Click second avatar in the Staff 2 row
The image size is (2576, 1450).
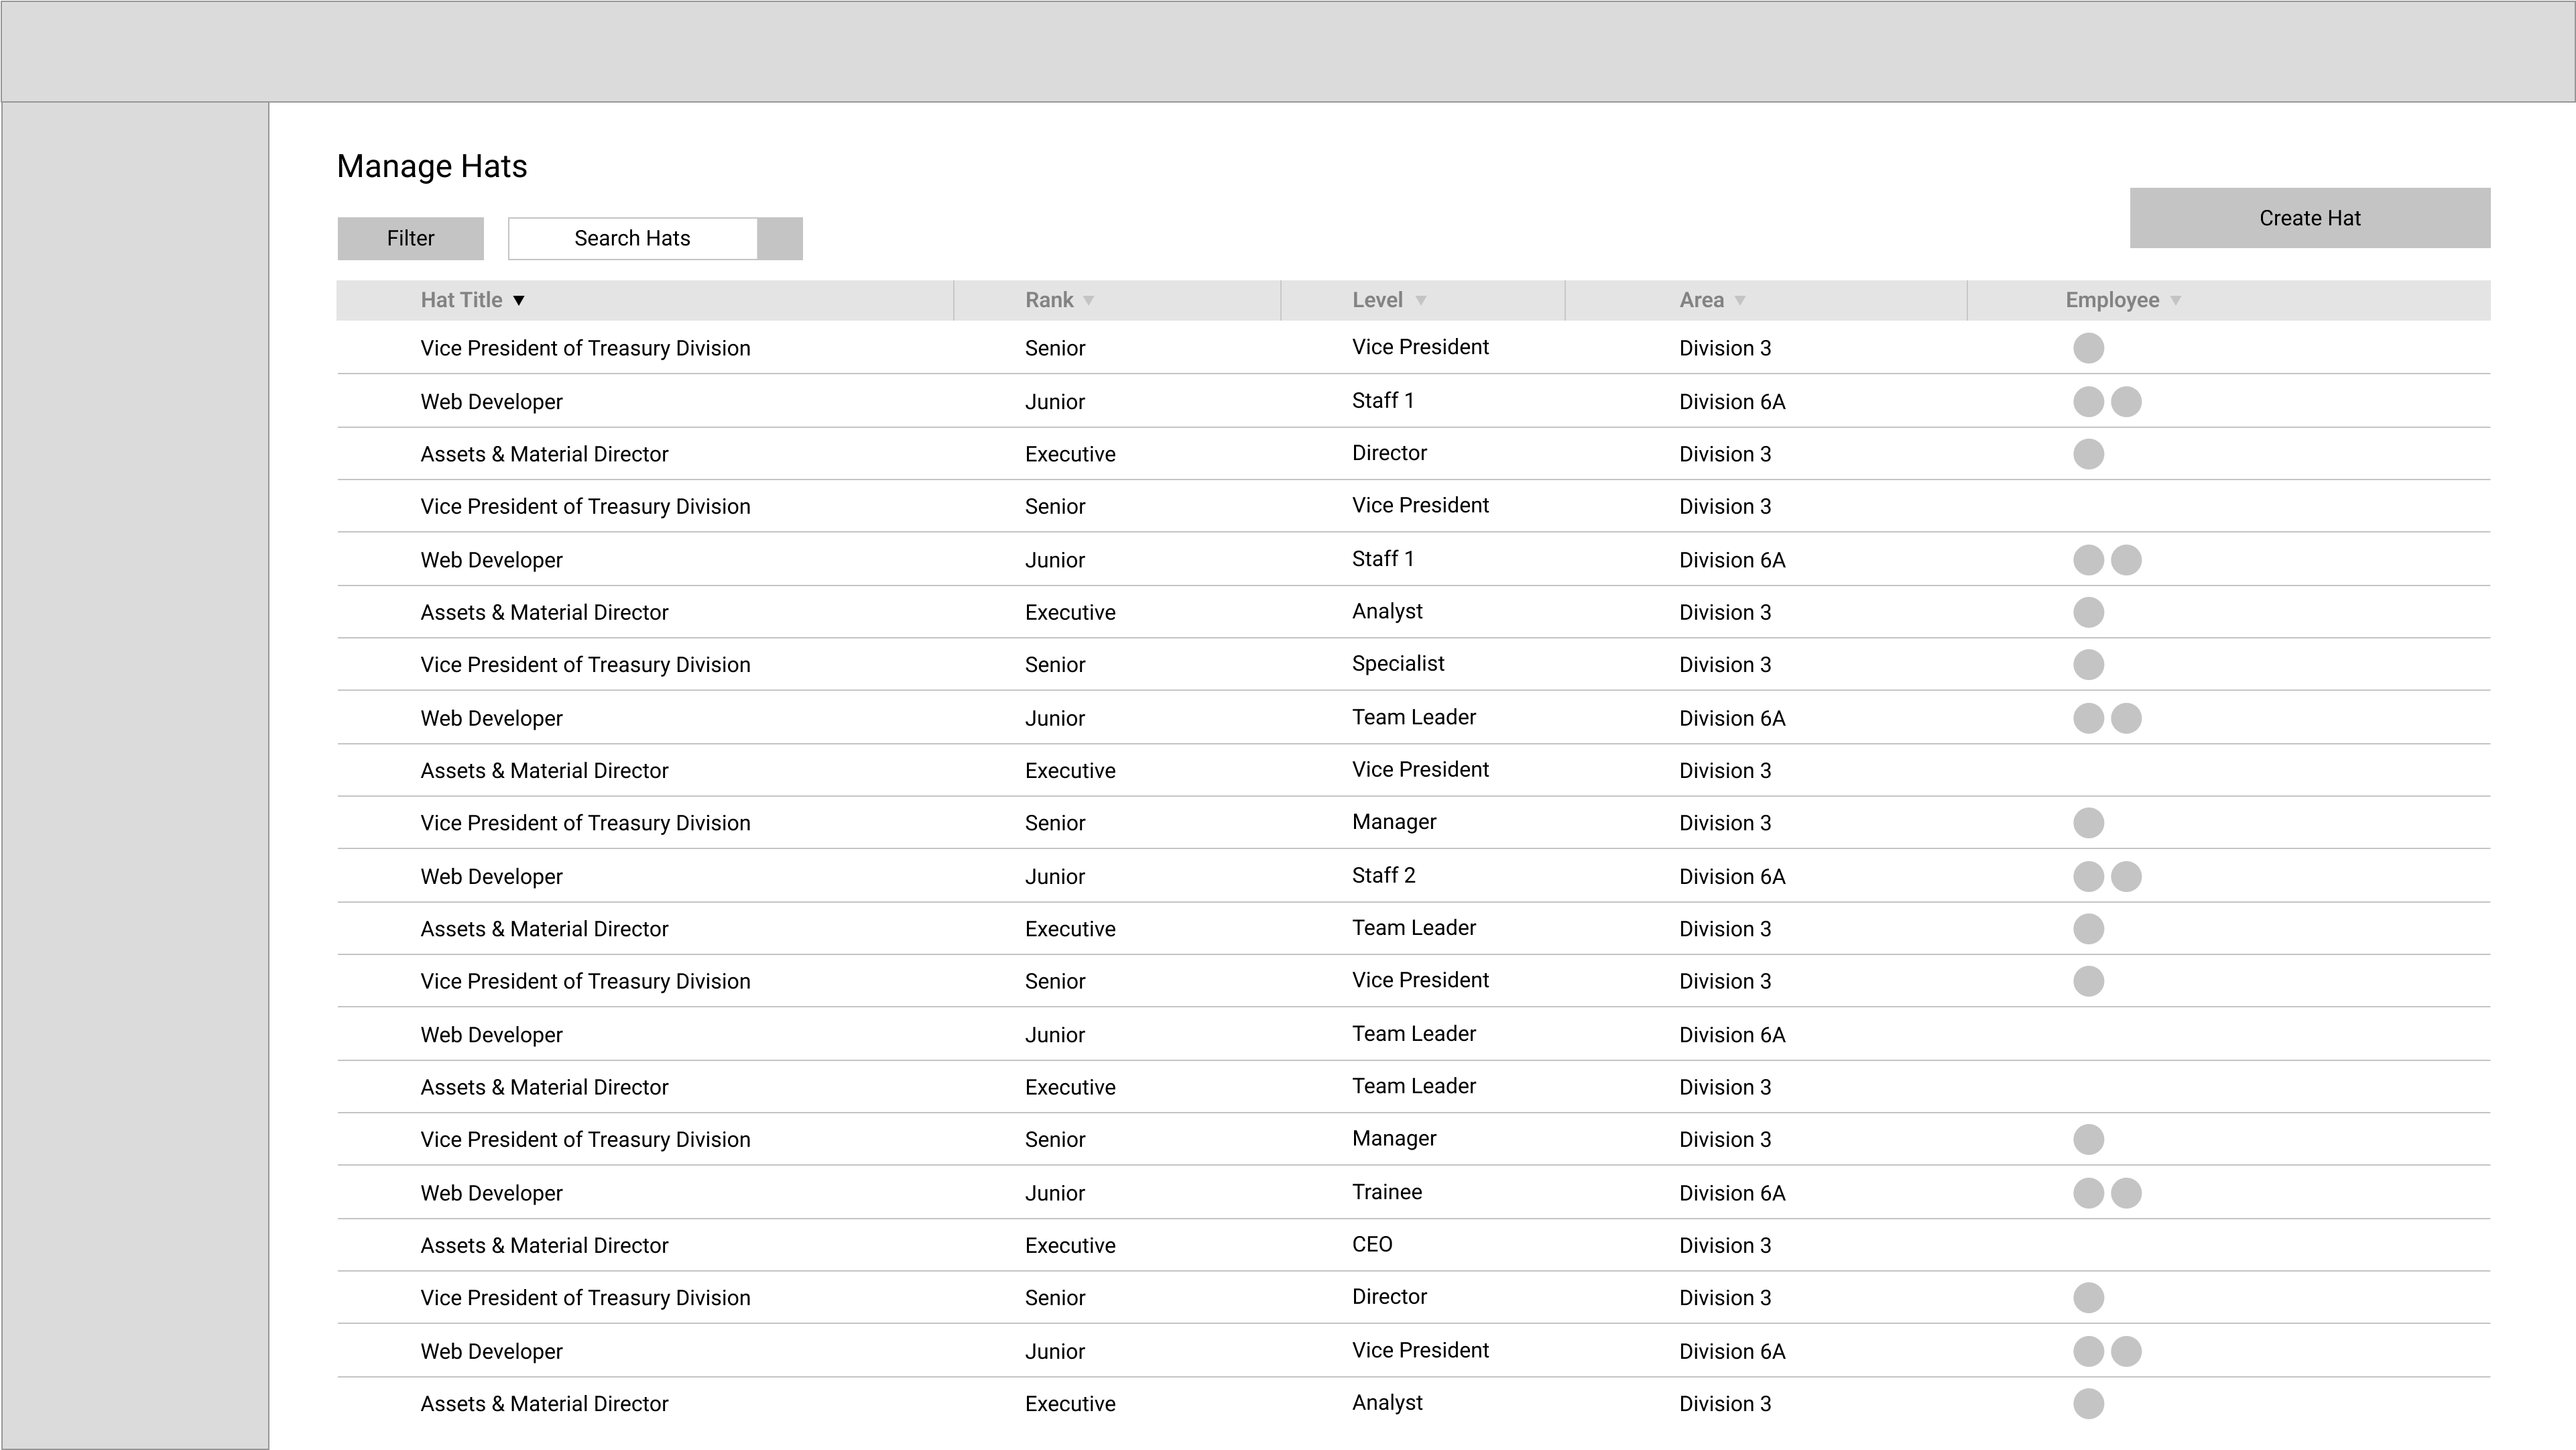click(x=2126, y=877)
